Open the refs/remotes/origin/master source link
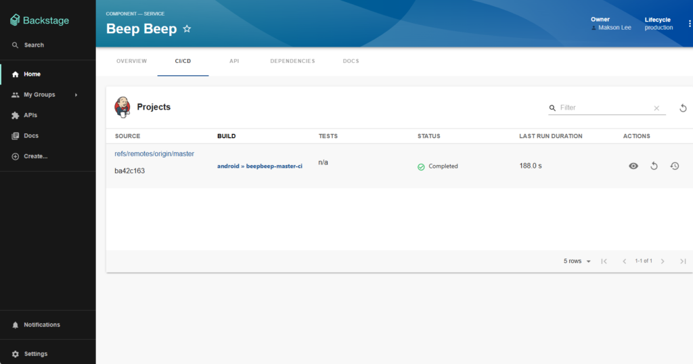Screen dimensions: 693x364 click(x=154, y=154)
